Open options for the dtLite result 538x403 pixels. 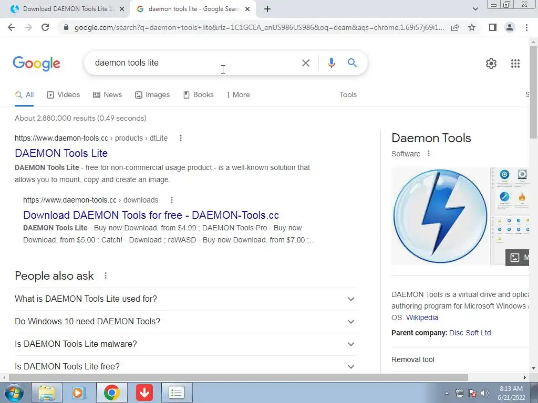pyautogui.click(x=181, y=138)
